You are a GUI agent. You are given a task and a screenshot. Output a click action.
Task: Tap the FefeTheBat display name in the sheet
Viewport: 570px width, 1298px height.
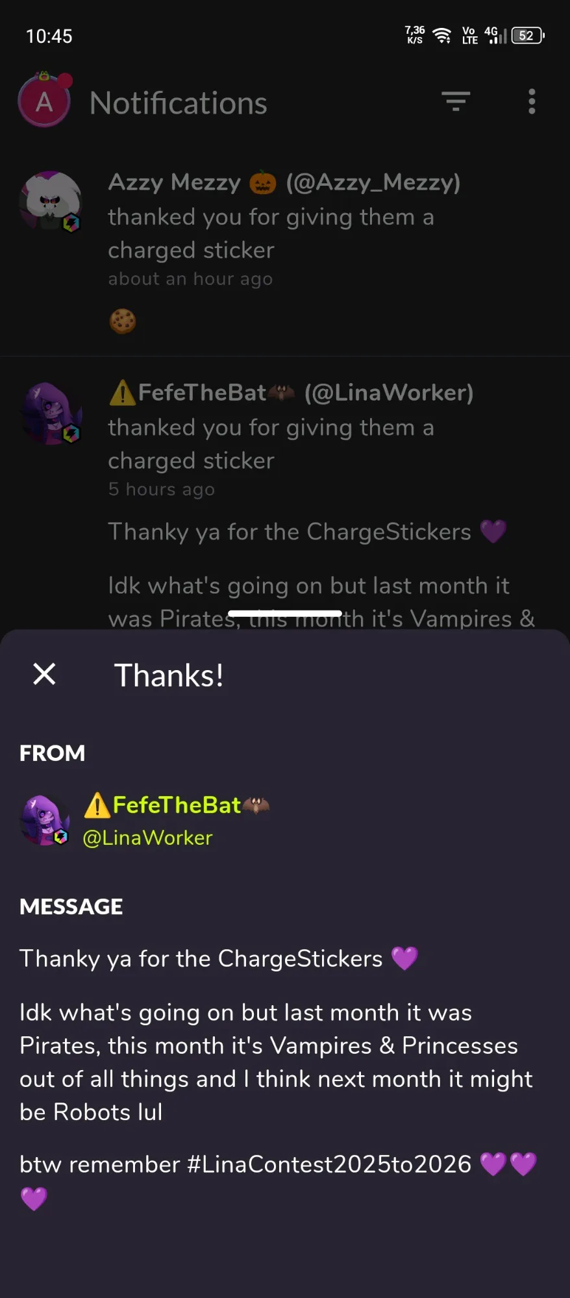(x=177, y=805)
